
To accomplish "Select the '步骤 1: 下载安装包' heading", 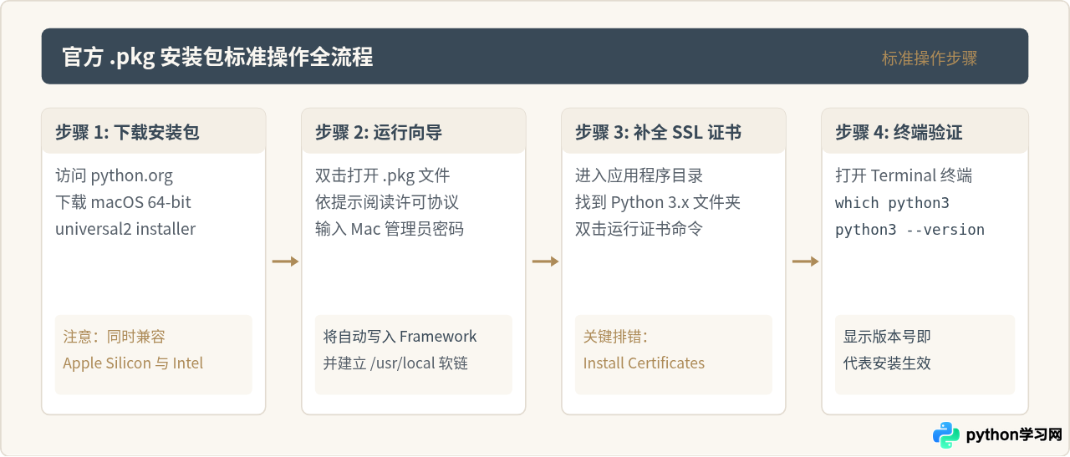I will point(128,132).
